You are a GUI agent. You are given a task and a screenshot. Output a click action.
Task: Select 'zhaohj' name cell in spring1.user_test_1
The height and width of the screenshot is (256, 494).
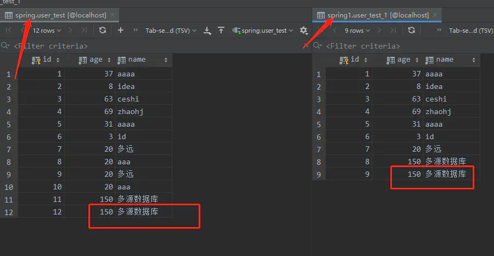pos(451,111)
